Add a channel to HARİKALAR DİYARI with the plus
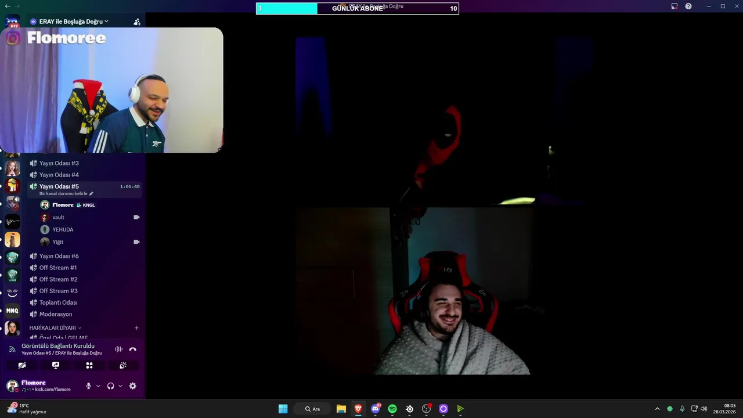Viewport: 743px width, 418px height. click(x=136, y=328)
